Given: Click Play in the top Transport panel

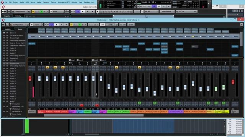Looking at the screenshot, I should (x=164, y=6).
